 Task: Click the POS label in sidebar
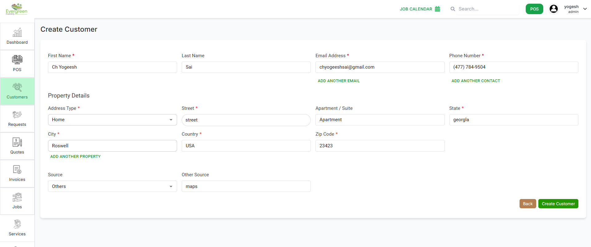click(x=17, y=70)
